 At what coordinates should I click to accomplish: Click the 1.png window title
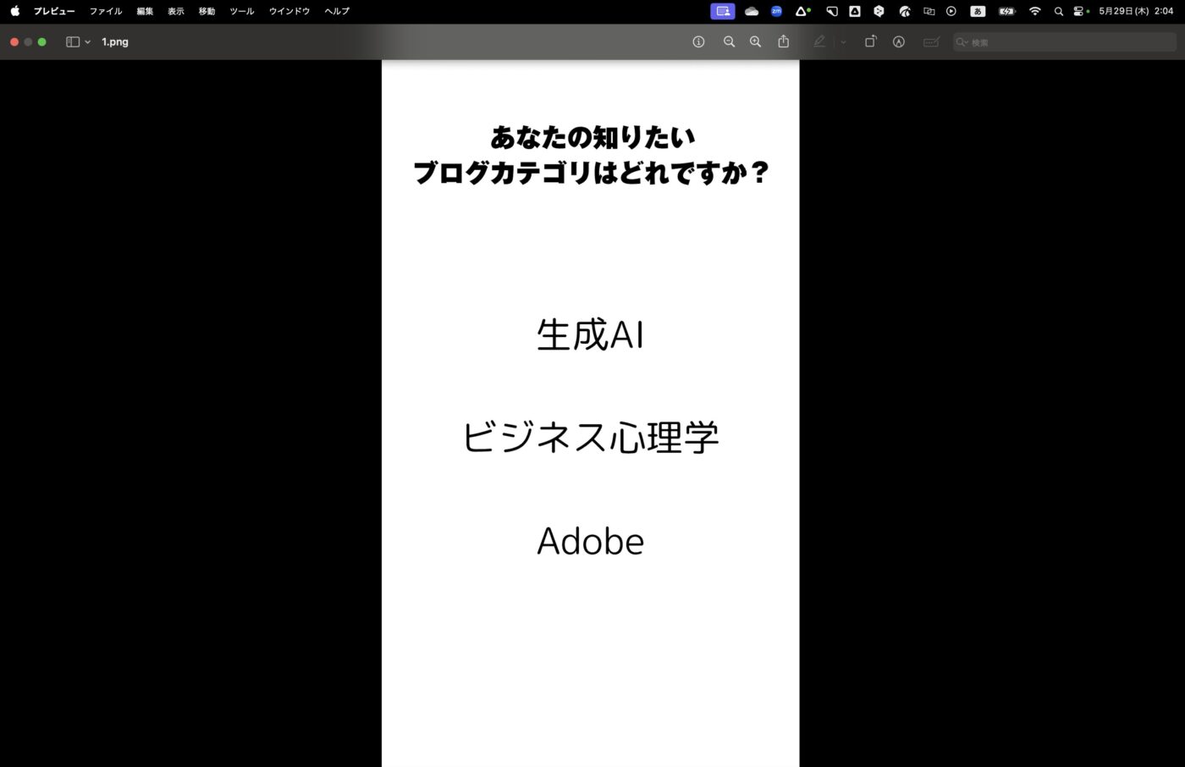pos(115,41)
